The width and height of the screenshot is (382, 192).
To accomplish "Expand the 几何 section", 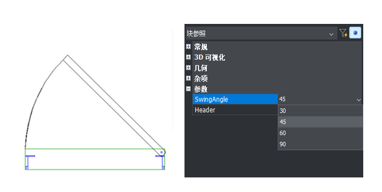I will (x=188, y=68).
